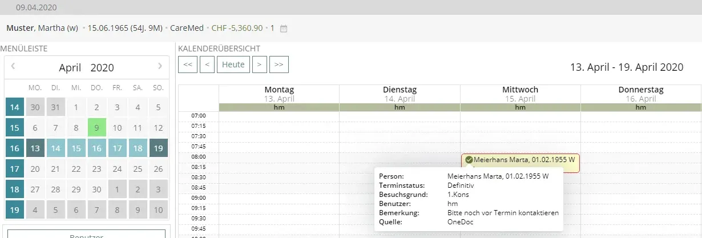Screen dimensions: 702x238
Task: Click the date 09.04.2020 in top bar
Action: 36,7
